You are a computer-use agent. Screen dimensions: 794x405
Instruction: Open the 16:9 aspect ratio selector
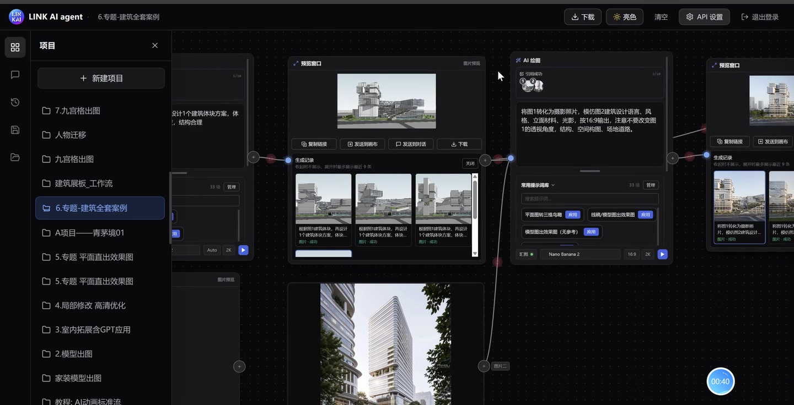tap(631, 254)
